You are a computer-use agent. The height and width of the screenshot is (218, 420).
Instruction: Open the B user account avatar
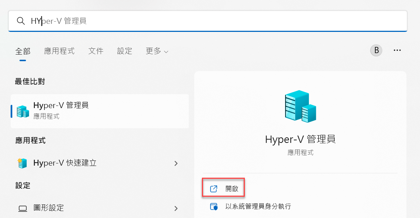[x=376, y=50]
